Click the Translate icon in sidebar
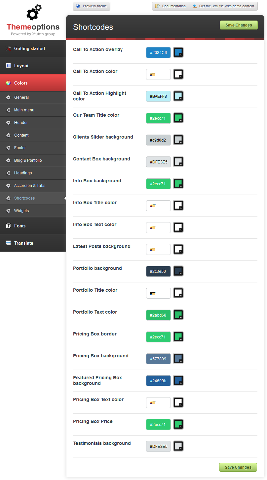The height and width of the screenshot is (480, 267). (8, 243)
